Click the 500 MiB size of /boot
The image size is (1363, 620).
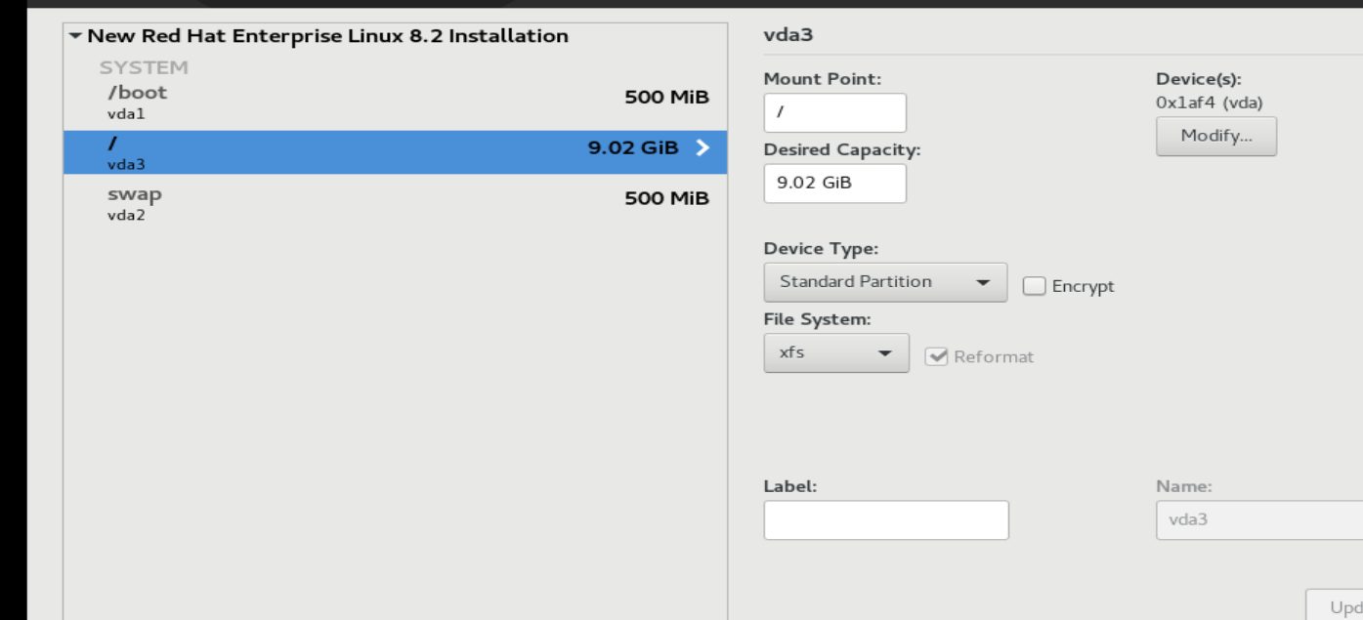click(x=666, y=98)
